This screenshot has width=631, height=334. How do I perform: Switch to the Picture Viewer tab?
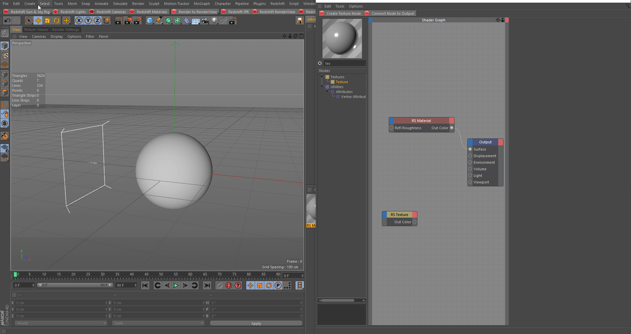coord(36,30)
